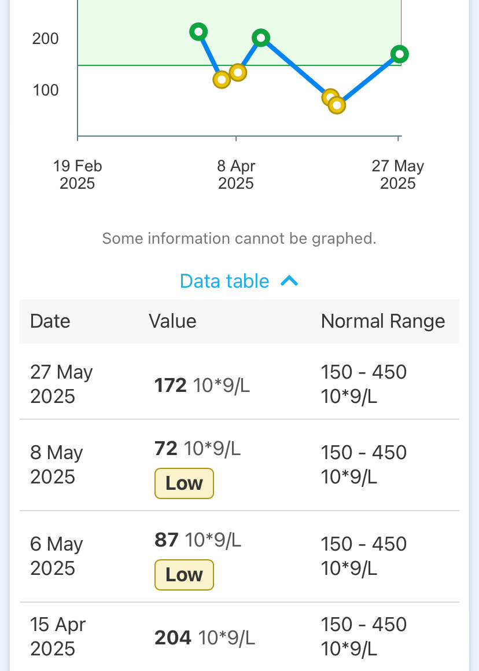The image size is (479, 671).
Task: Click the lowest yellow data point on graph
Action: [x=337, y=105]
